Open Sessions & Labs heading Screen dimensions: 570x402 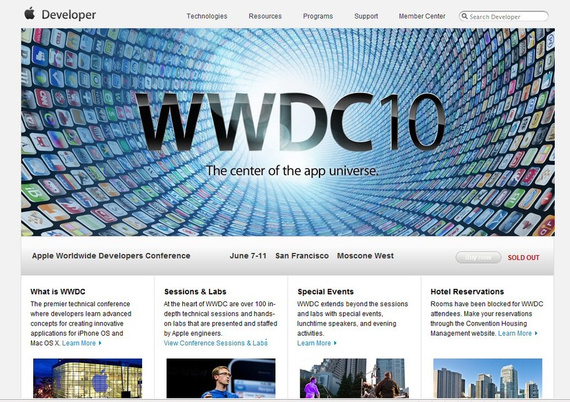point(195,292)
